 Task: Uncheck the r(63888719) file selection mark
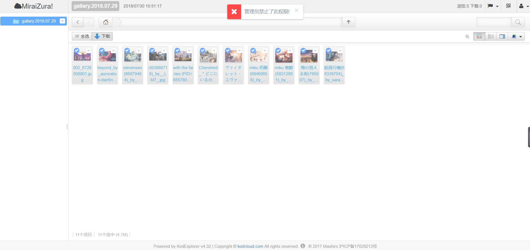[152, 50]
